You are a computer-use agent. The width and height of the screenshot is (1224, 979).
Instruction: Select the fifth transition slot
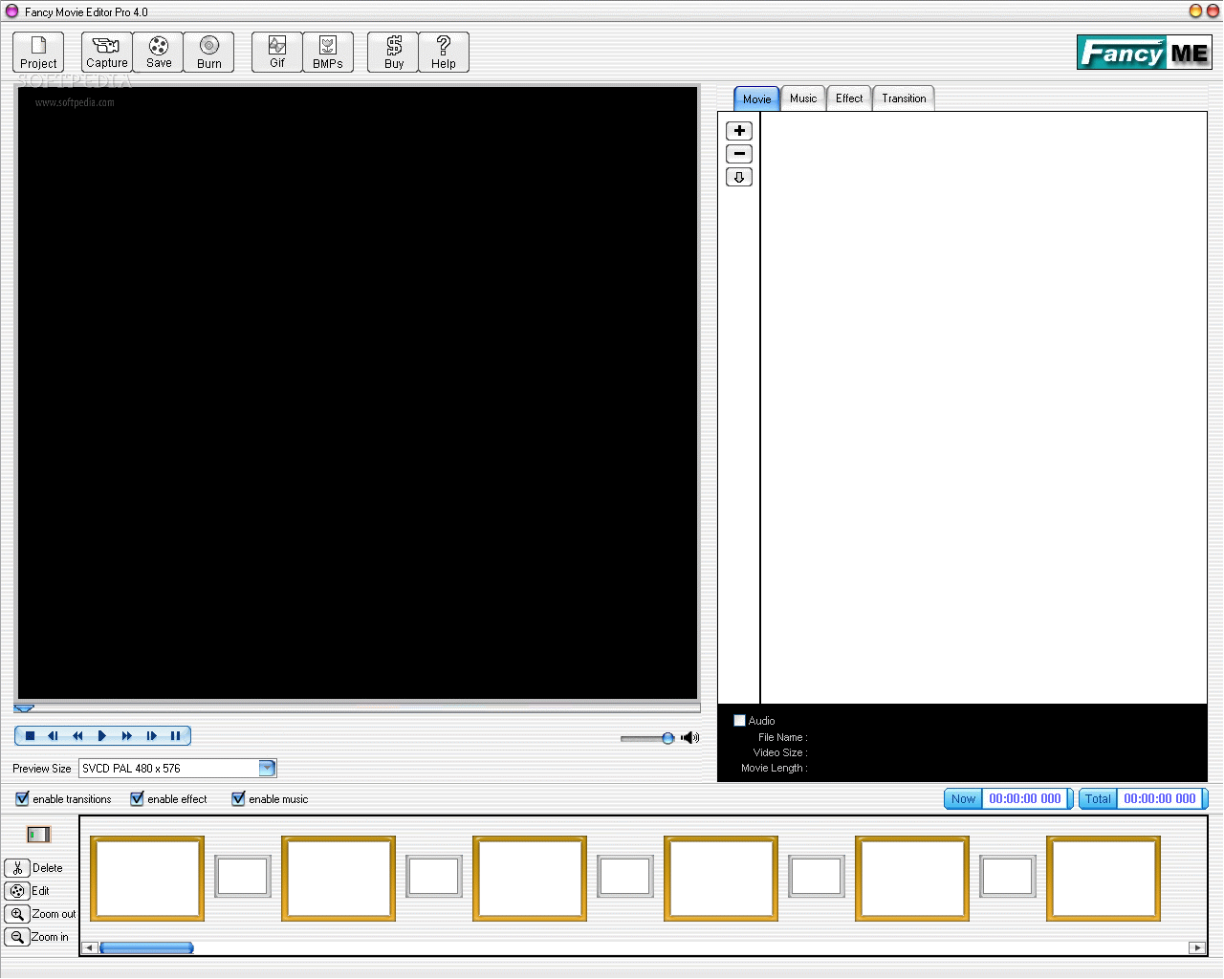(1008, 876)
